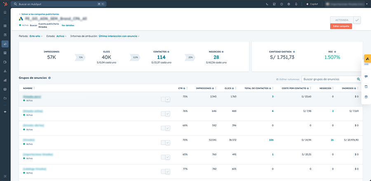Click the ROI value 1.507%

pos(332,57)
